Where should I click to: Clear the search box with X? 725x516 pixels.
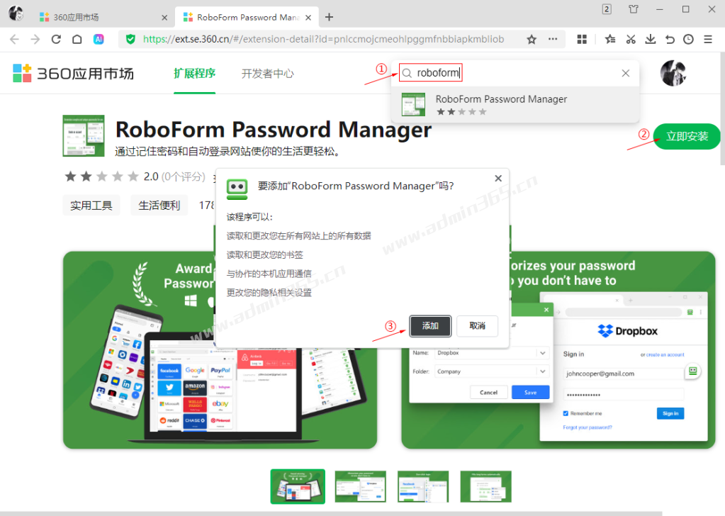(x=626, y=73)
